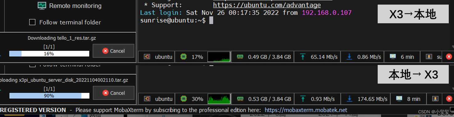Click the CPU chip icon showing 17%
This screenshot has width=454, height=117.
coord(183,57)
